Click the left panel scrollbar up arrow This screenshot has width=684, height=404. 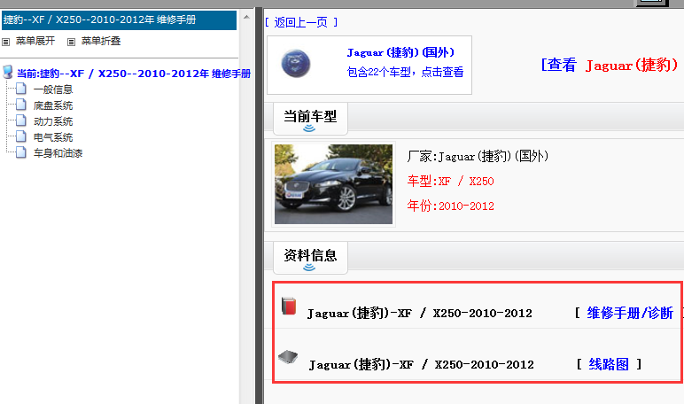point(246,18)
